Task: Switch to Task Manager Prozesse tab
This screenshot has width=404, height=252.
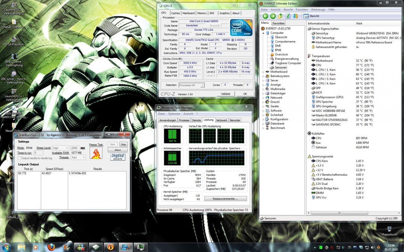Action: [x=184, y=120]
